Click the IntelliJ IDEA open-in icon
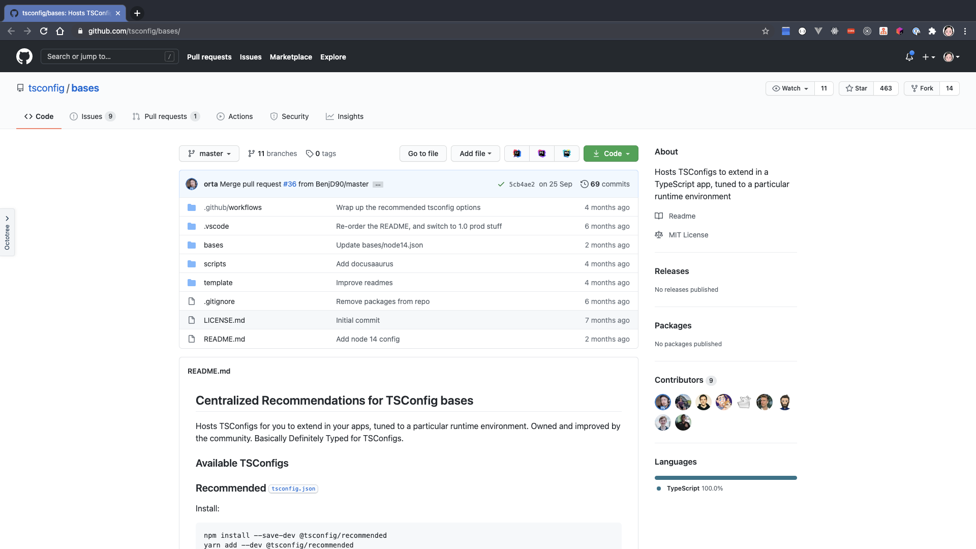This screenshot has height=549, width=976. pos(517,154)
